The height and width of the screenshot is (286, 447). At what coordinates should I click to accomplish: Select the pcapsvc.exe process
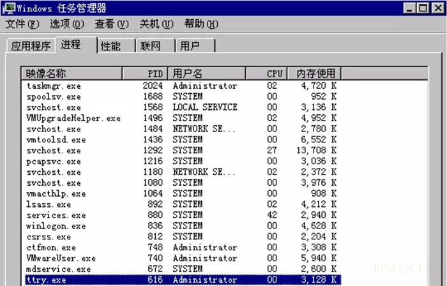(181, 162)
